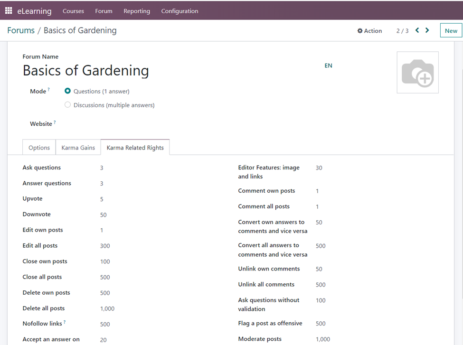Select Questions (1 answer) mode
This screenshot has width=463, height=345.
click(x=68, y=91)
